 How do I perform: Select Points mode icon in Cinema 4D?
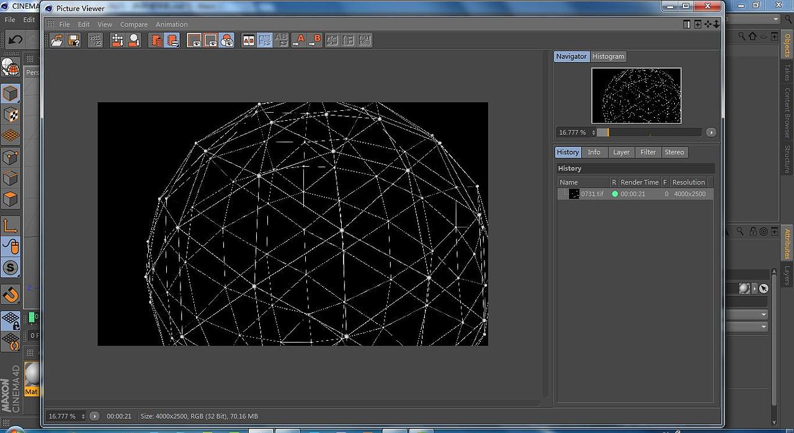click(x=11, y=157)
